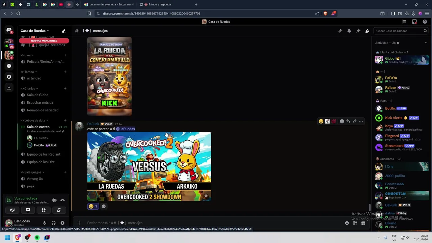This screenshot has height=243, width=432.
Task: Collapse the Lobbys de dota category
Action: (34, 120)
